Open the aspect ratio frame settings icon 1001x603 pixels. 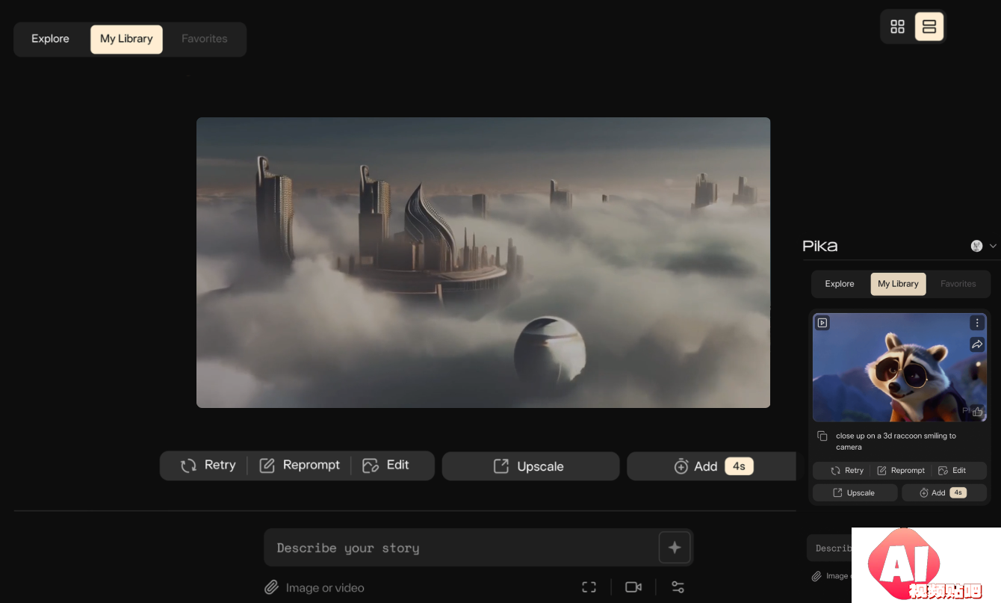point(589,587)
